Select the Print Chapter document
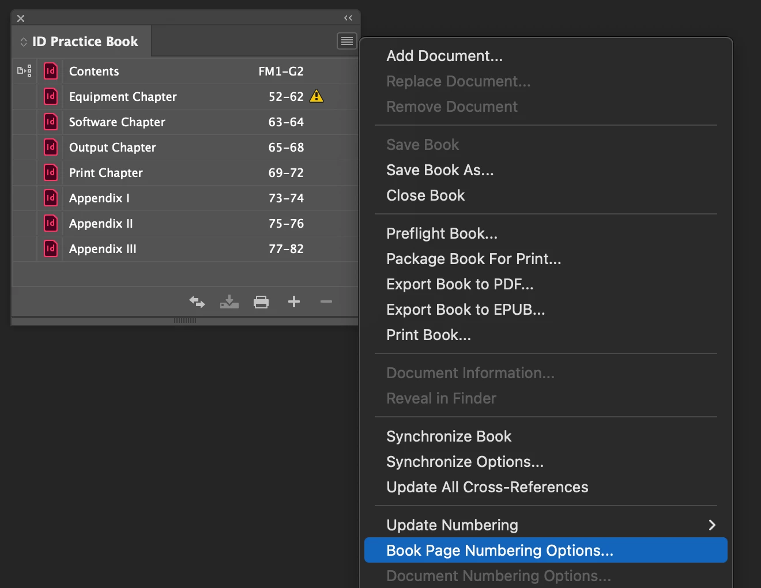This screenshot has width=761, height=588. click(185, 173)
